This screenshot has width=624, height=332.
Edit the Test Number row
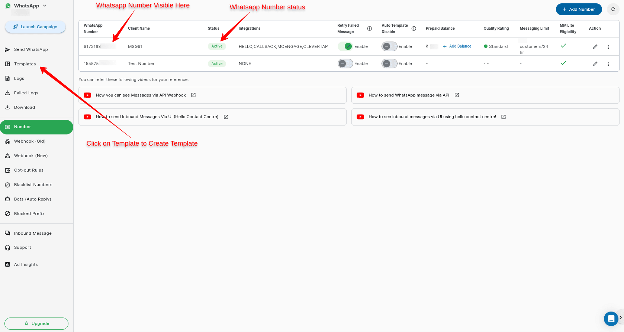[595, 64]
